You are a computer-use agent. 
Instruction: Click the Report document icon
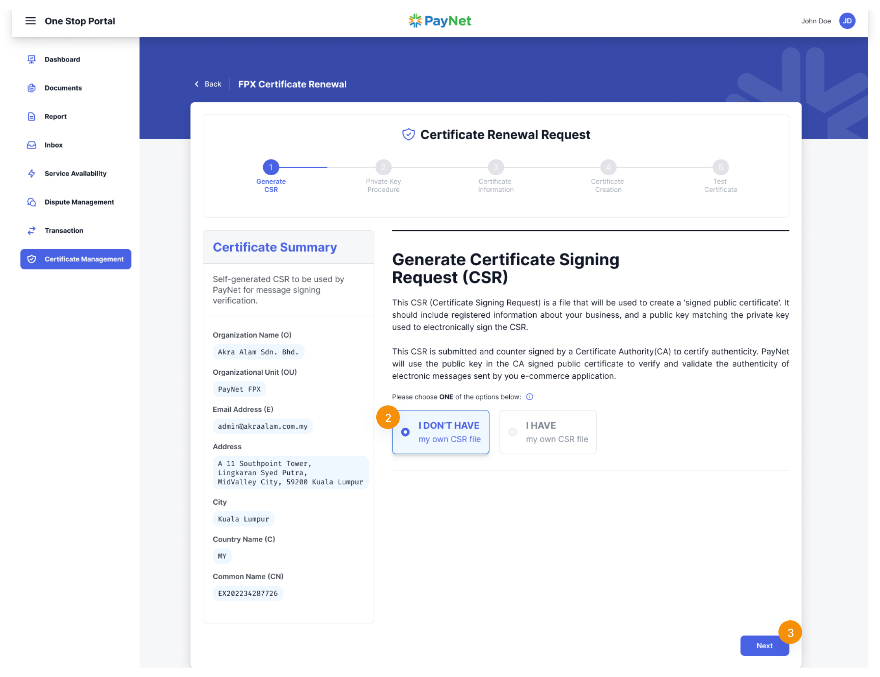(31, 117)
